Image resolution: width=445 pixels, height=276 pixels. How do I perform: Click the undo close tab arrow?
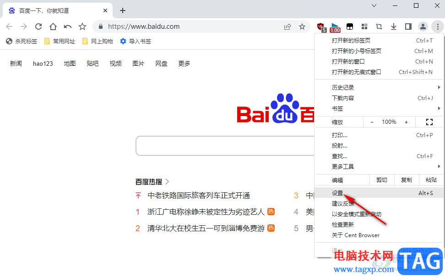68,27
